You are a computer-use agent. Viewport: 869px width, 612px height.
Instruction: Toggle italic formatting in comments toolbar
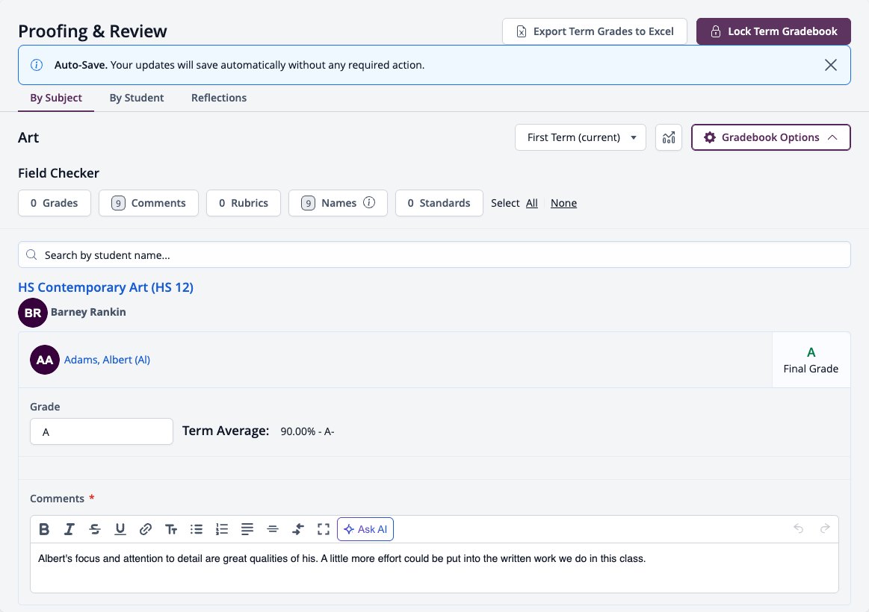tap(69, 529)
